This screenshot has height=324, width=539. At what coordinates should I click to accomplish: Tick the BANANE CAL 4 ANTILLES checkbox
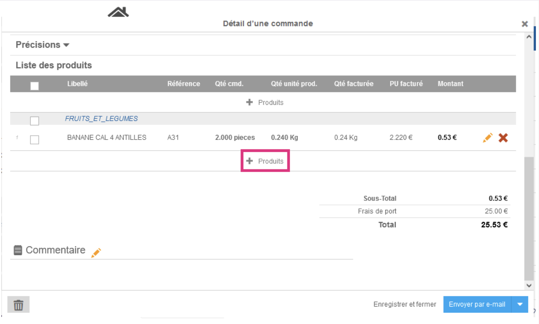pyautogui.click(x=35, y=140)
